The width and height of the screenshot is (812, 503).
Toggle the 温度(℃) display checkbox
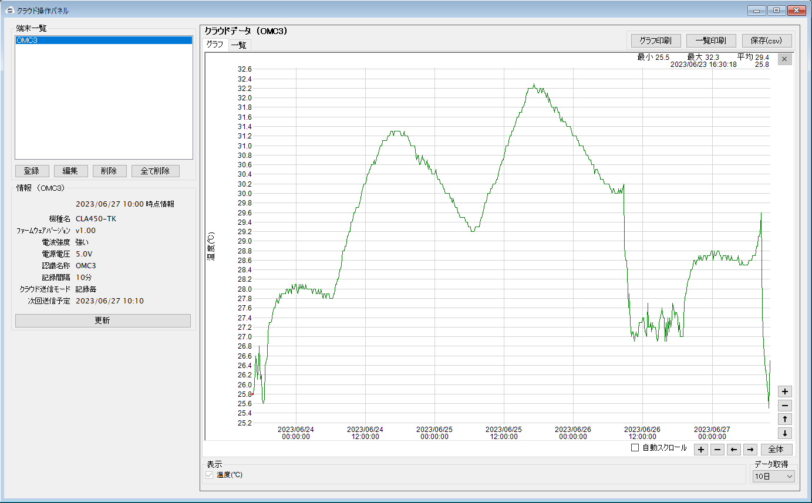210,475
